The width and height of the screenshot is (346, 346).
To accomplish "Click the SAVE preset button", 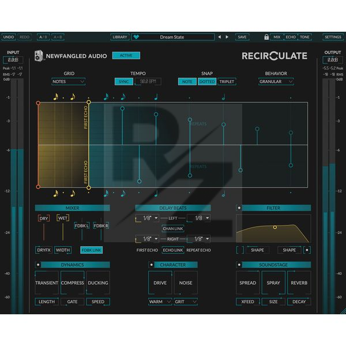I will pos(242,37).
